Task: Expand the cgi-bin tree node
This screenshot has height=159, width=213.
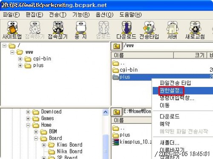Action: [x=20, y=59]
